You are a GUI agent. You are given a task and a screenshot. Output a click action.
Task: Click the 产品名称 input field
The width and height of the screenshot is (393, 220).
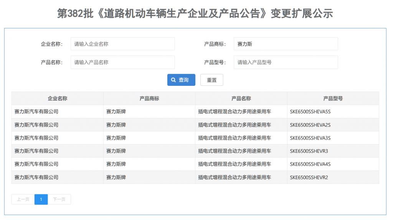(122, 62)
